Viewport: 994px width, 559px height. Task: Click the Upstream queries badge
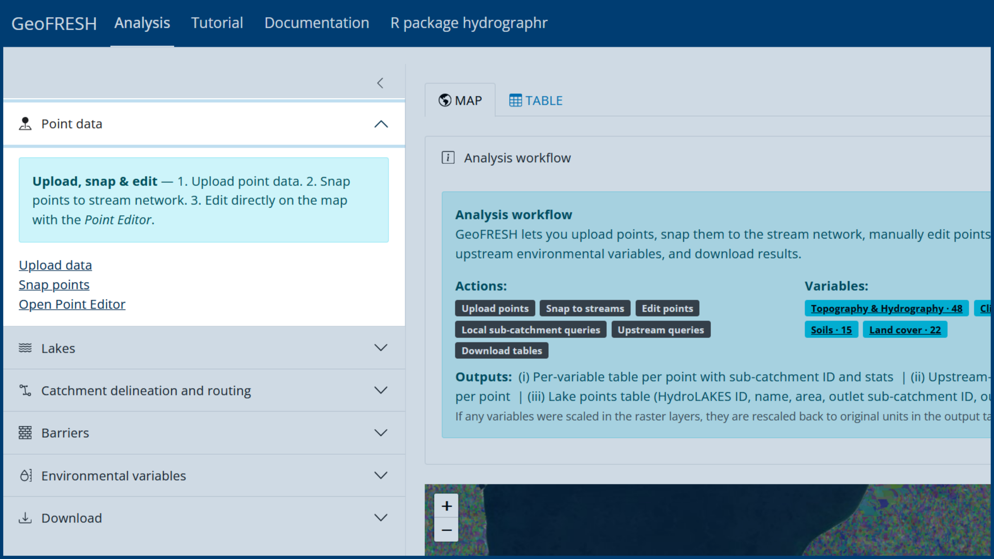point(661,330)
